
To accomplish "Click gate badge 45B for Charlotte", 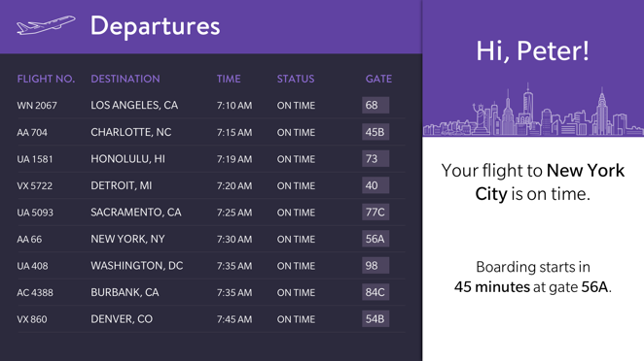I will click(376, 132).
